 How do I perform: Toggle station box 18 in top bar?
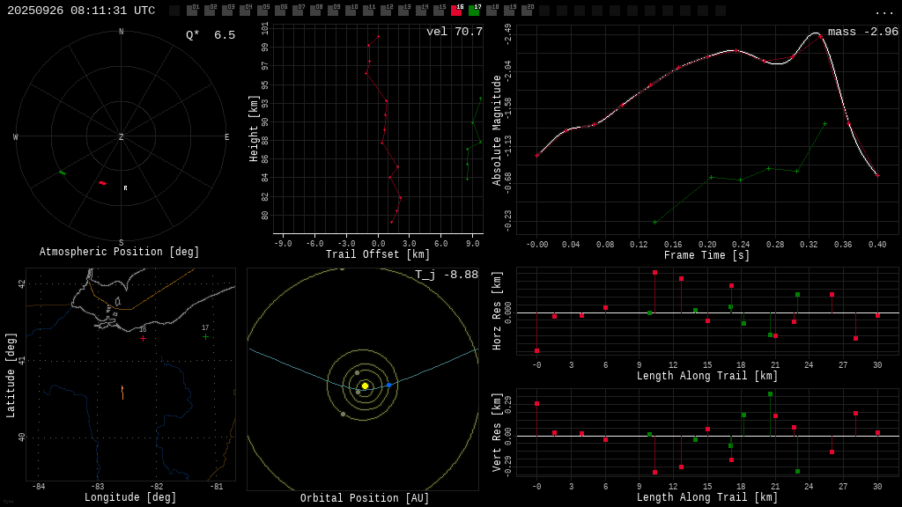click(492, 10)
